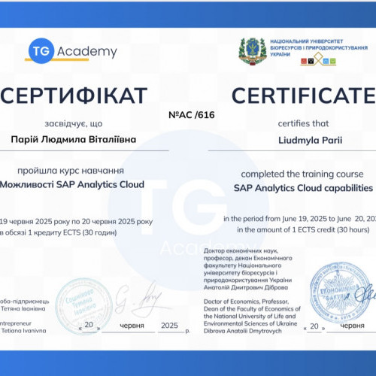Click the blue square icon under the university name
This screenshot has height=376, width=376.
point(326,61)
